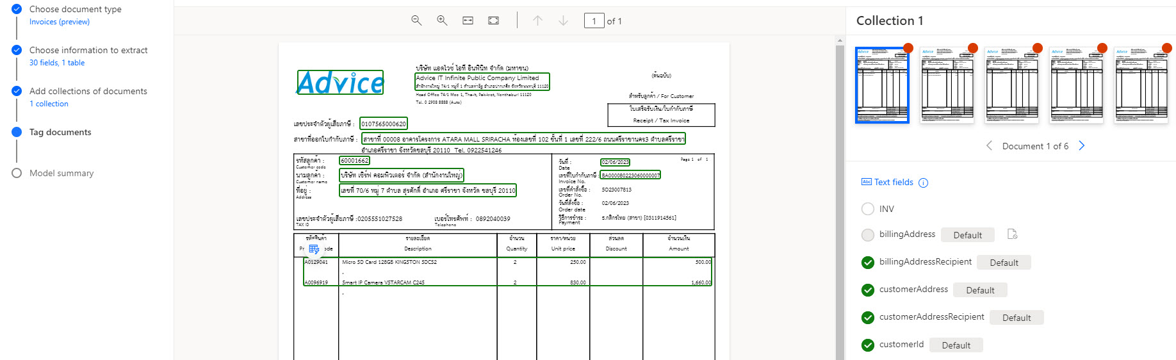
Task: Click the table tag icon on invoice
Action: click(x=314, y=249)
